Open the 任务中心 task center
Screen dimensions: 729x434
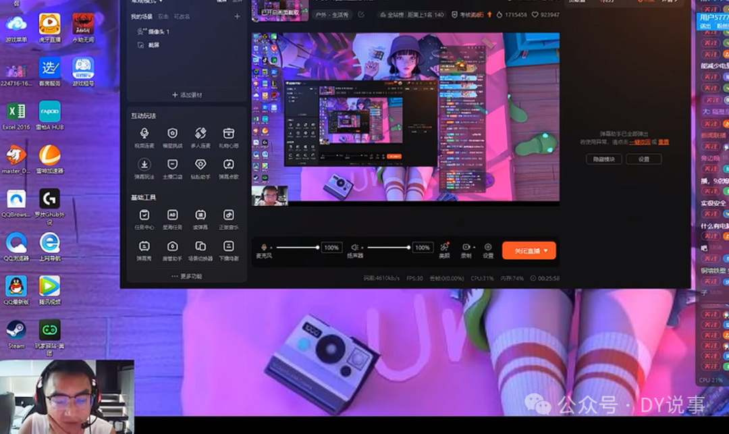coord(144,219)
